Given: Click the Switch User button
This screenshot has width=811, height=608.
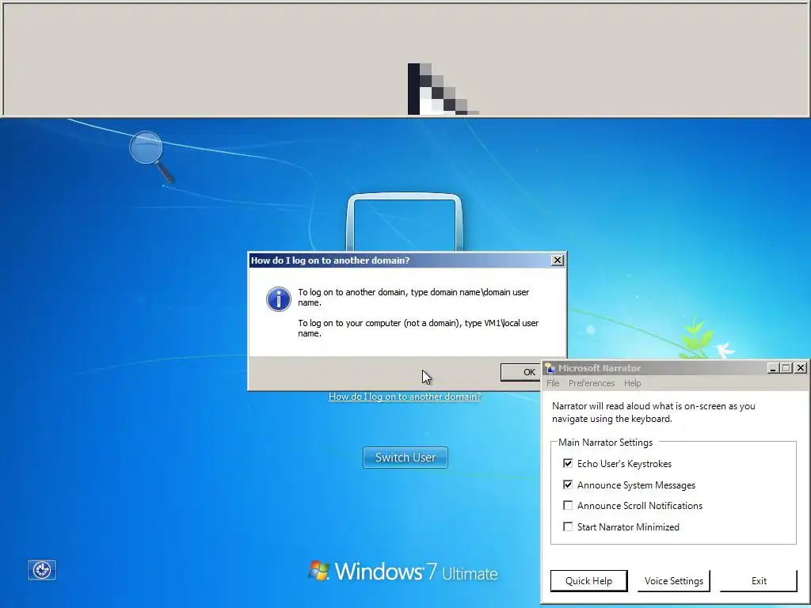Looking at the screenshot, I should [405, 458].
